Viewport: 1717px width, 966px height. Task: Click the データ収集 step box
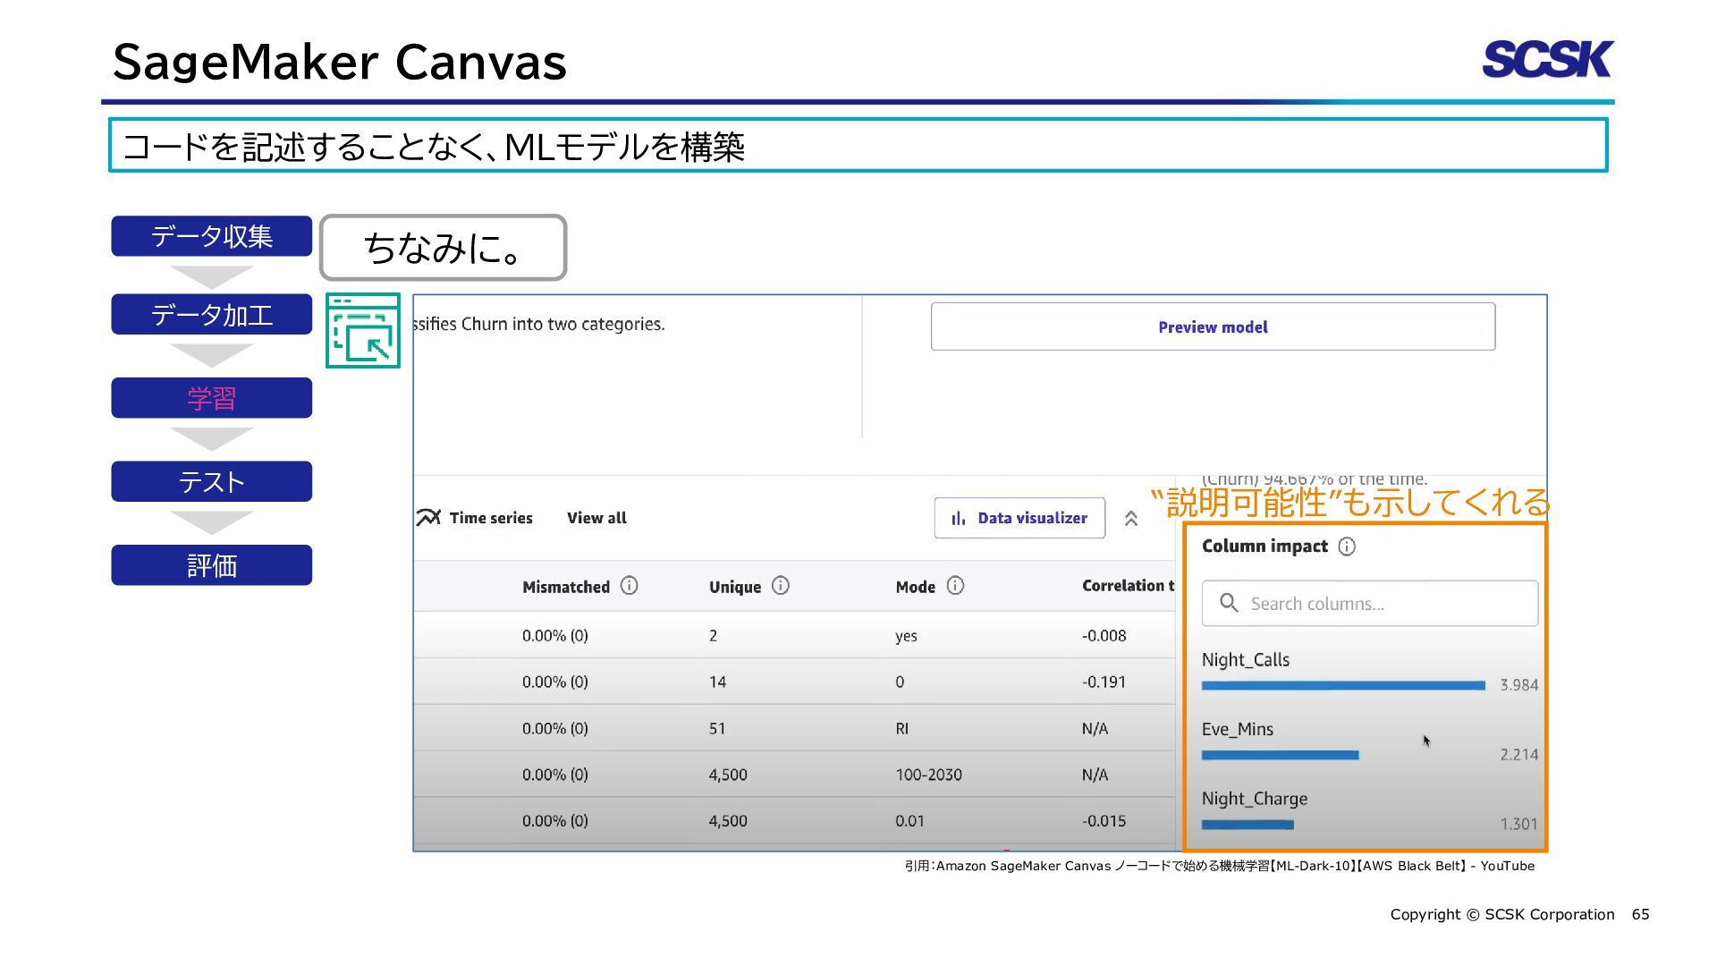[212, 236]
